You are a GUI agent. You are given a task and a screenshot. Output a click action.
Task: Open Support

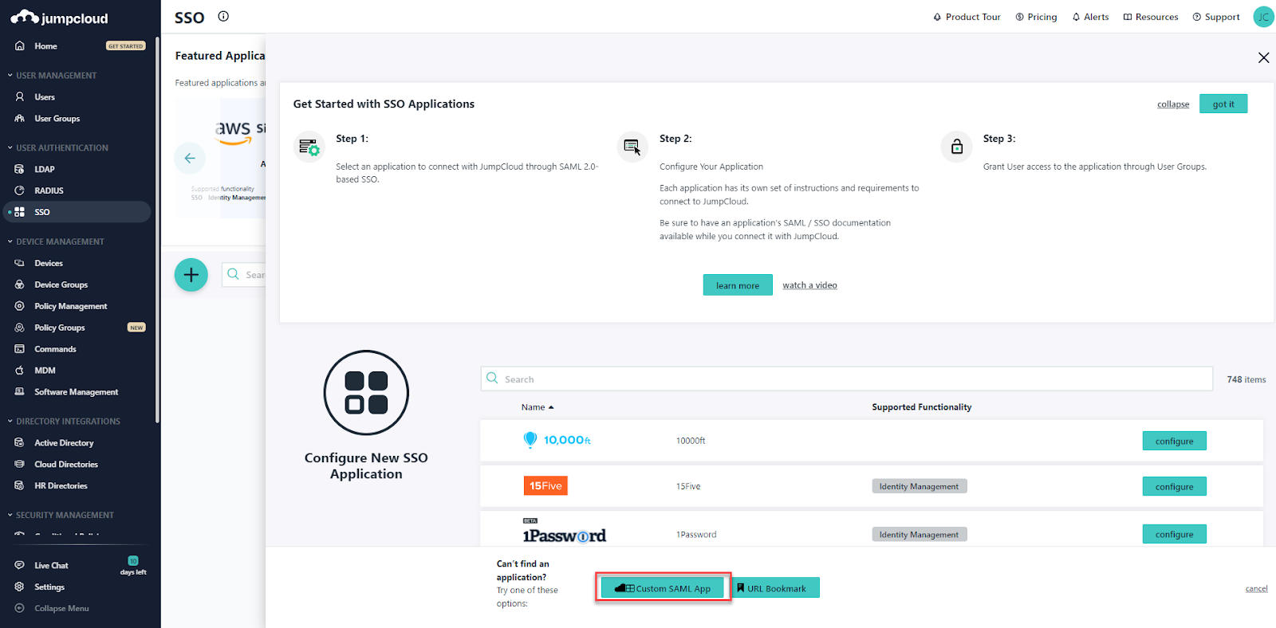click(1216, 17)
